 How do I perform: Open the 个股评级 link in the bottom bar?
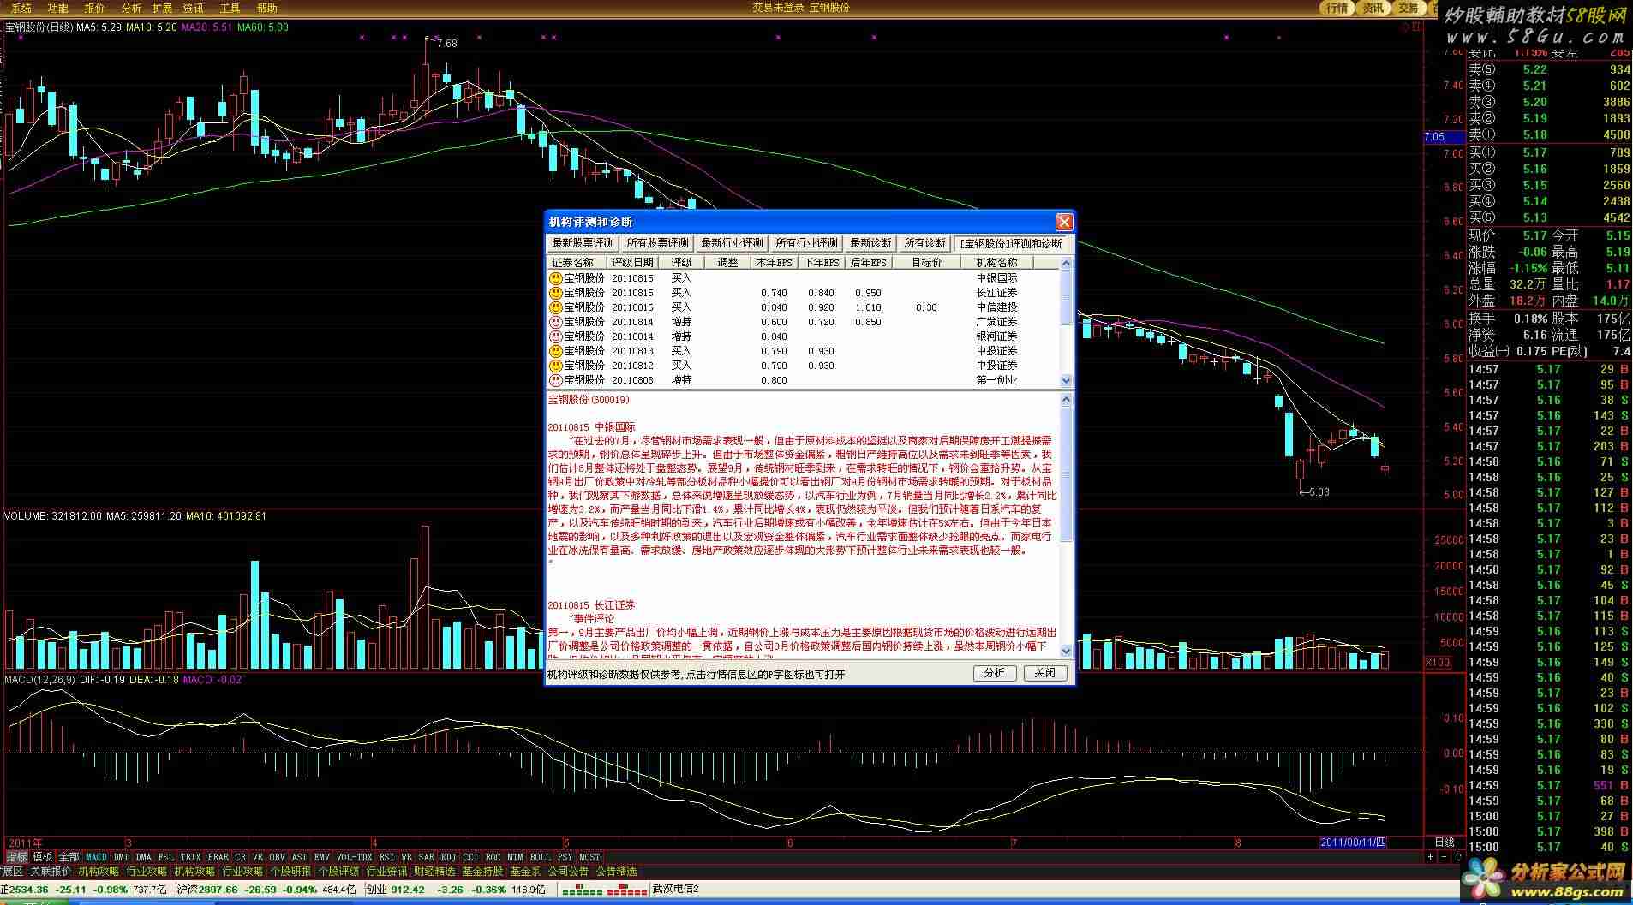338,872
